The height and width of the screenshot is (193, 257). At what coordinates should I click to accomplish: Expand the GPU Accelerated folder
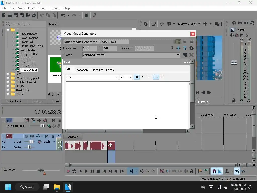click(x=8, y=82)
